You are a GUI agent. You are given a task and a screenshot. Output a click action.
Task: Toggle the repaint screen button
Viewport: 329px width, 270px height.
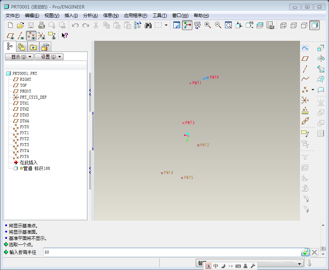click(x=177, y=25)
